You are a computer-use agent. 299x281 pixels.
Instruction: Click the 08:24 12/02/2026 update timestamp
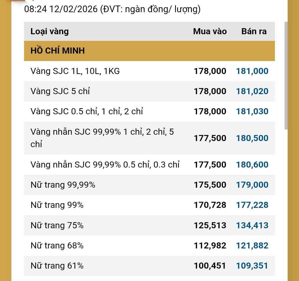coord(61,10)
